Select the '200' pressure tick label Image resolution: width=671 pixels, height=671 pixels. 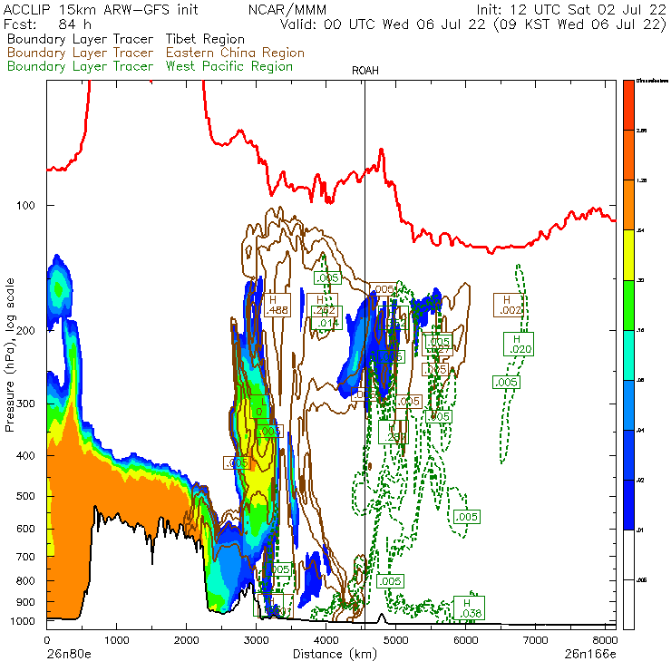tap(25, 330)
